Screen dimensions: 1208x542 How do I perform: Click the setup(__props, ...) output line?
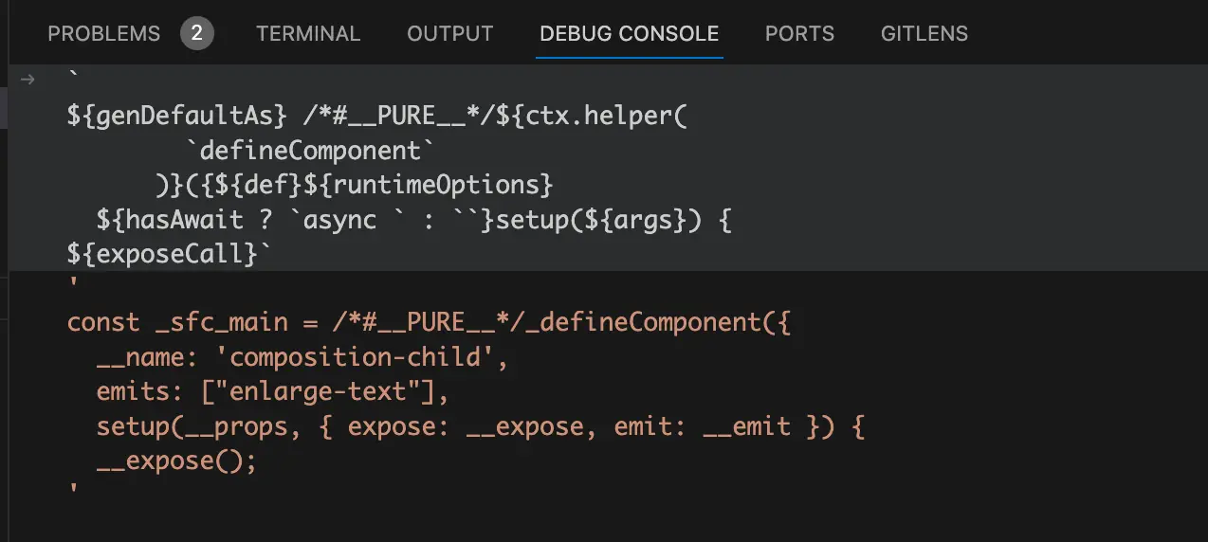(x=481, y=426)
